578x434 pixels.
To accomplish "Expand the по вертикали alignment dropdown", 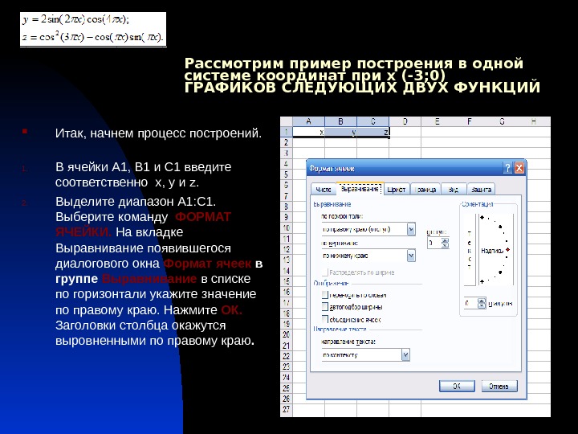I will pyautogui.click(x=411, y=256).
